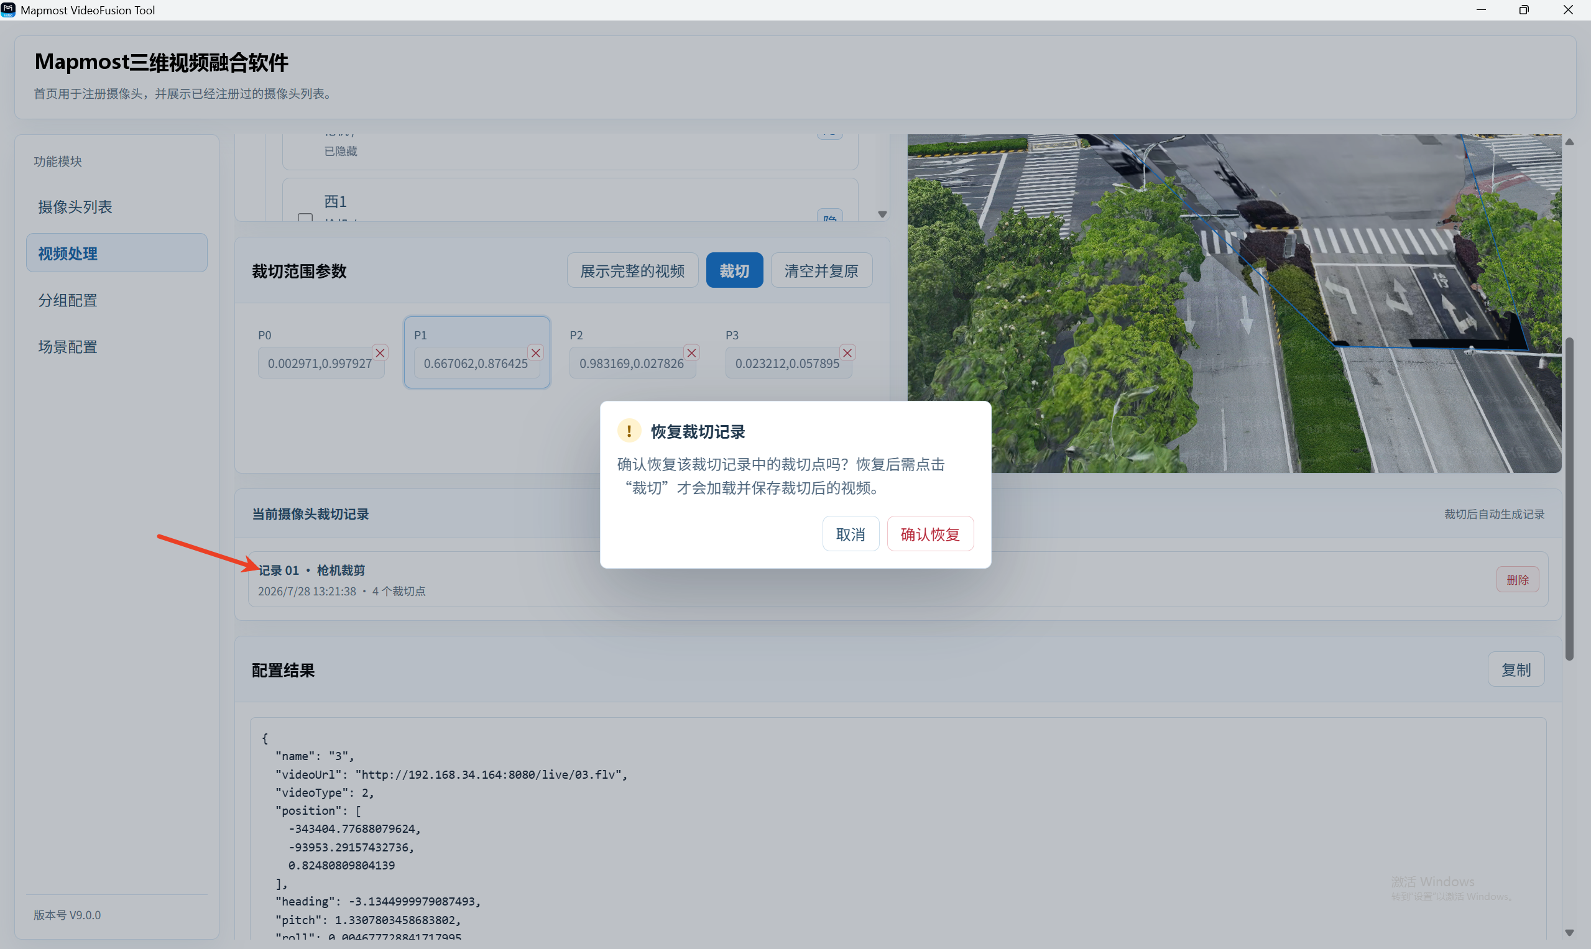Click the main page scrollbar's up arrow
The width and height of the screenshot is (1591, 949).
(x=1569, y=142)
